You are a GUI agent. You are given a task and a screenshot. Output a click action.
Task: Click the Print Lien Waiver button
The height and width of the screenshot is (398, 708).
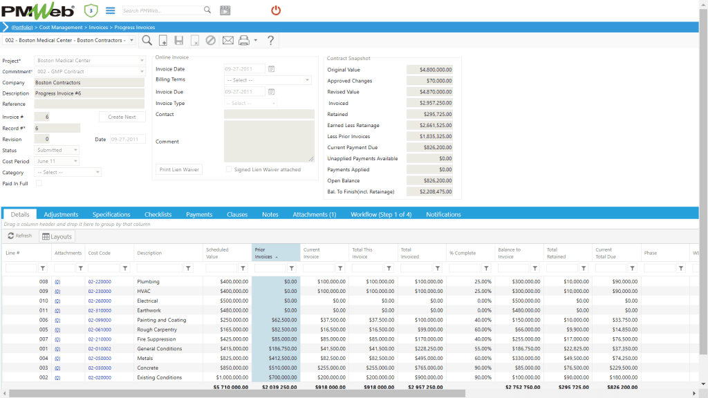click(179, 170)
